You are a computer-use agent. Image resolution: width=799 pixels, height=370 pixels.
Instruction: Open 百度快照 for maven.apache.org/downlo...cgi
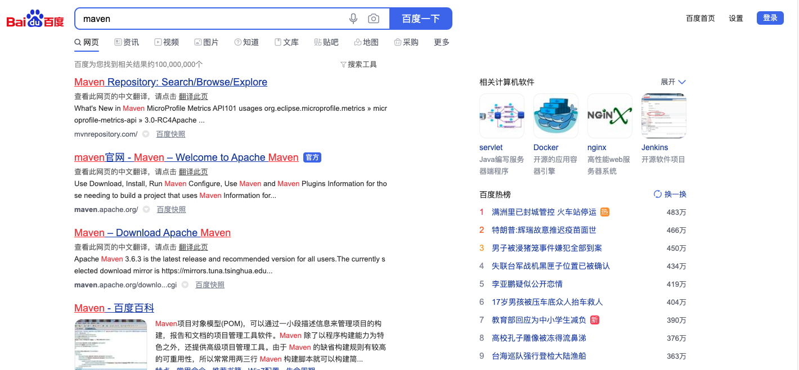click(210, 285)
